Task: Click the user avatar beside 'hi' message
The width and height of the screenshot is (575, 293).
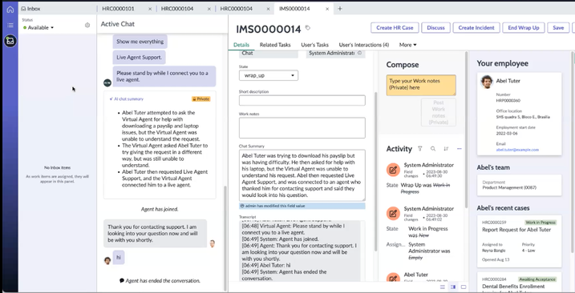Action: (x=107, y=260)
